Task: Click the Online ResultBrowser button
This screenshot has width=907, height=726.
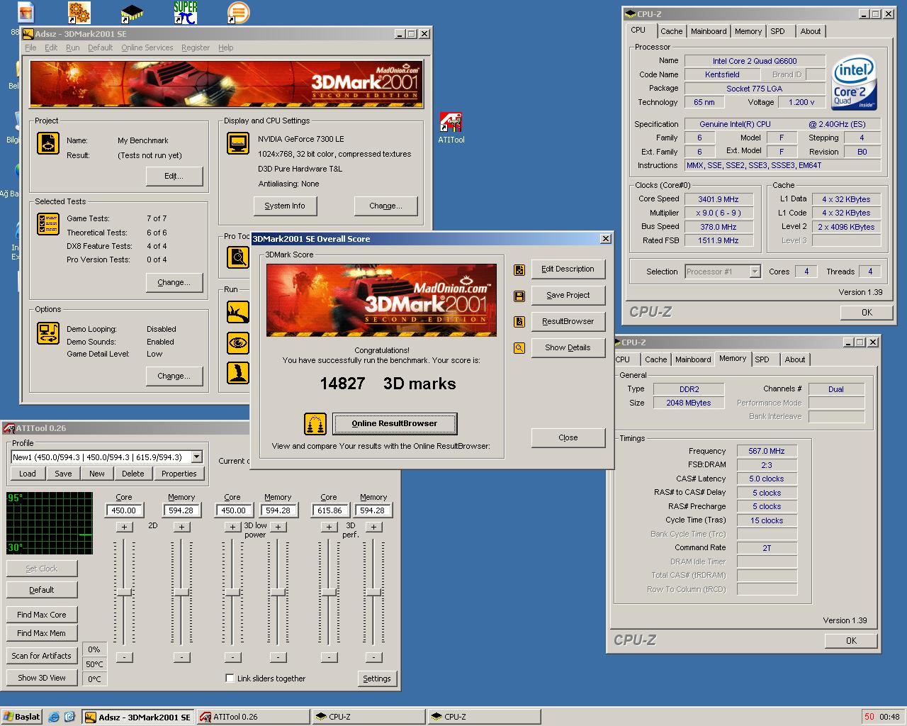Action: pyautogui.click(x=395, y=424)
